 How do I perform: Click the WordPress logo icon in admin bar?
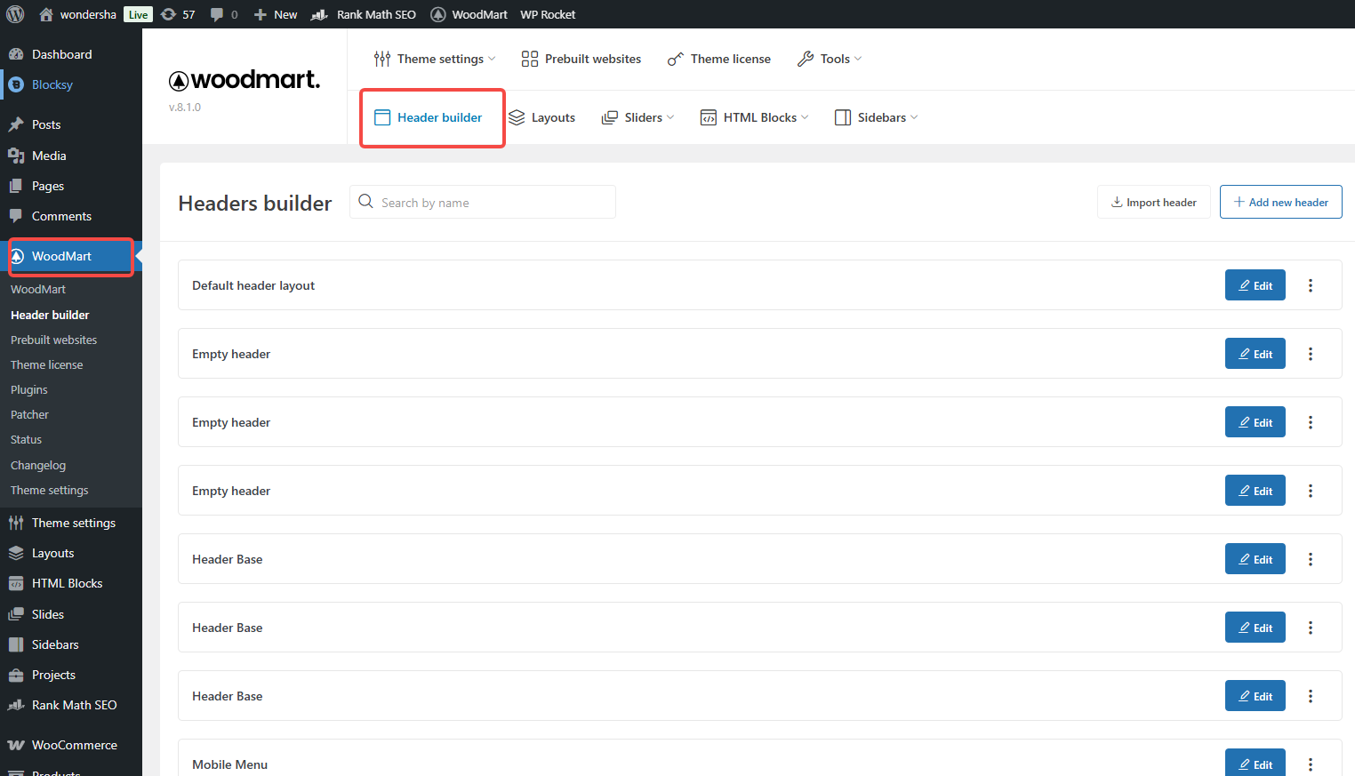pyautogui.click(x=15, y=14)
